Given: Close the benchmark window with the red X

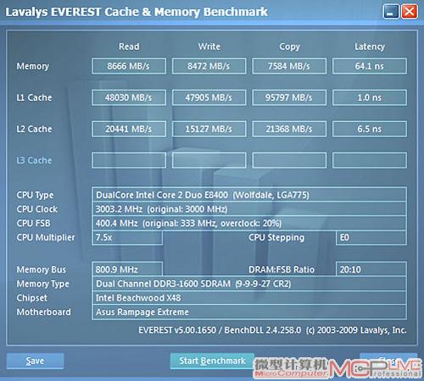Looking at the screenshot, I should pyautogui.click(x=410, y=12).
